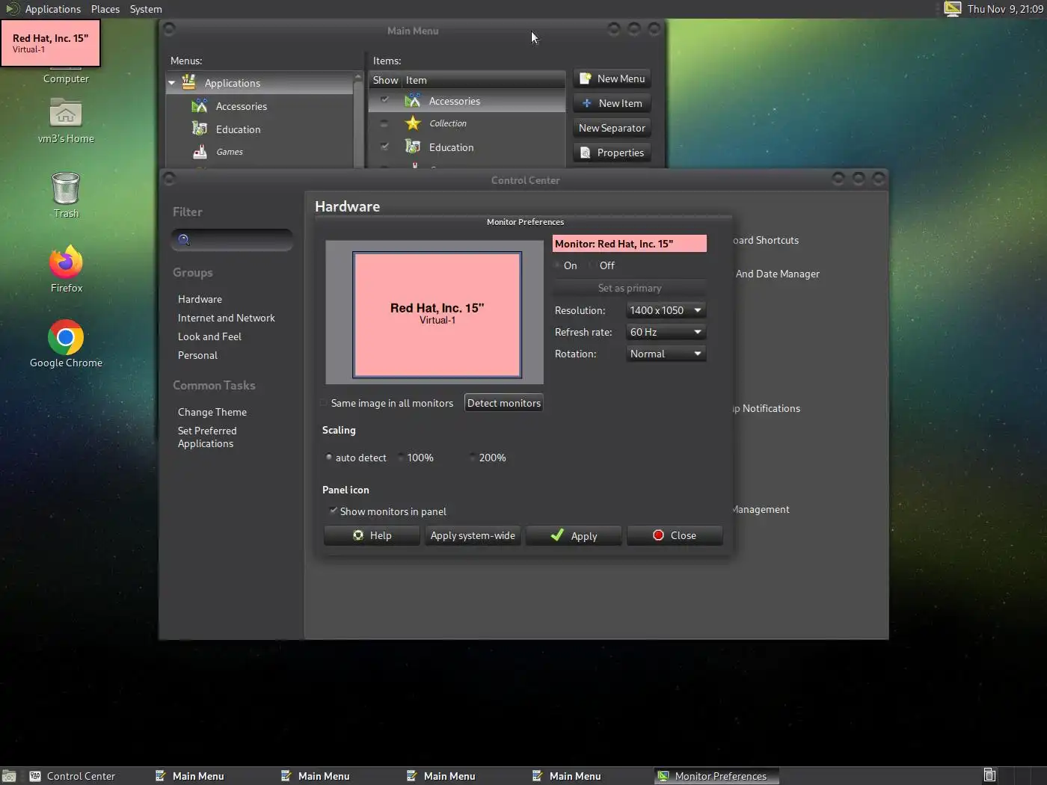The width and height of the screenshot is (1047, 785).
Task: Click the Item column header
Action: click(x=484, y=80)
